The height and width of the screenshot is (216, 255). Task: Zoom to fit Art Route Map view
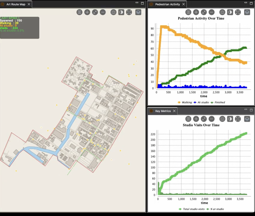coord(95,12)
